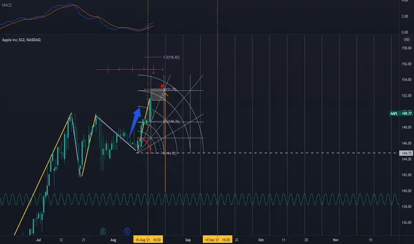The width and height of the screenshot is (414, 244).
Task: Click the 154.00 price axis value
Action: coord(406,80)
